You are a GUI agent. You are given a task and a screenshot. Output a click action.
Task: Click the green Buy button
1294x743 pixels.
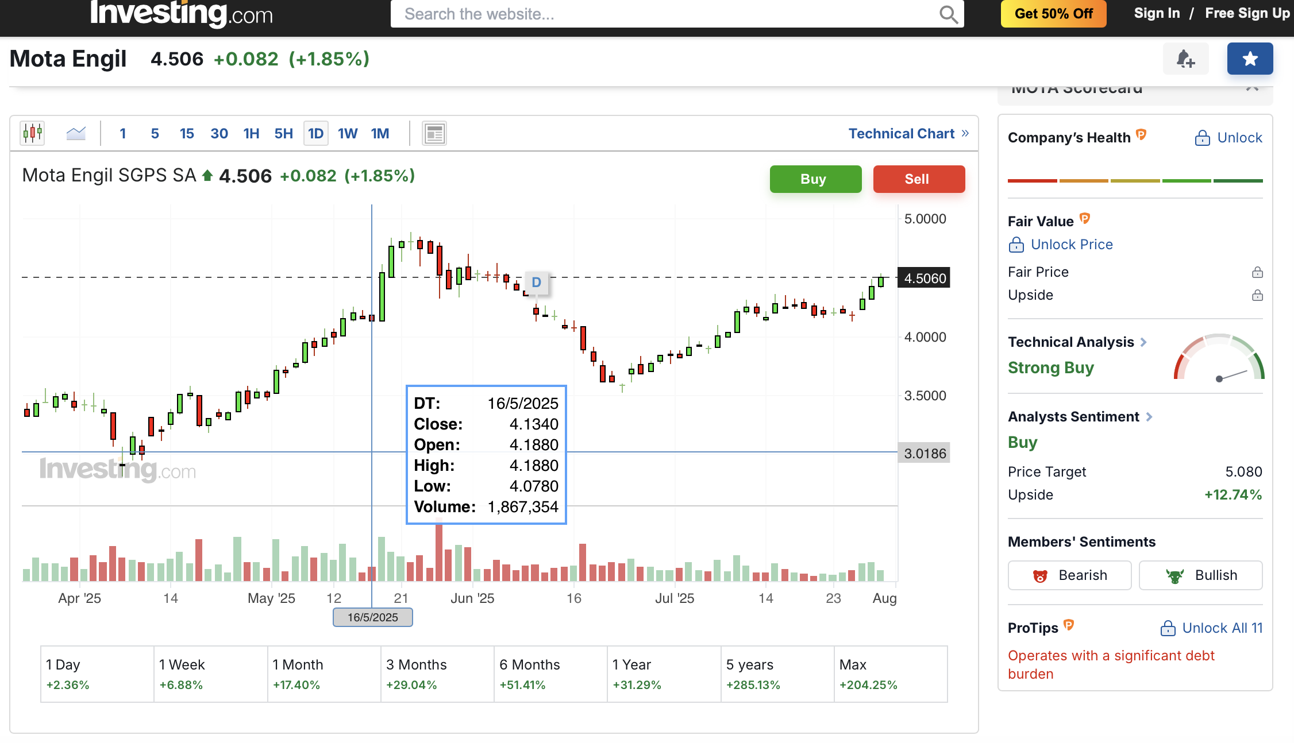pos(815,179)
